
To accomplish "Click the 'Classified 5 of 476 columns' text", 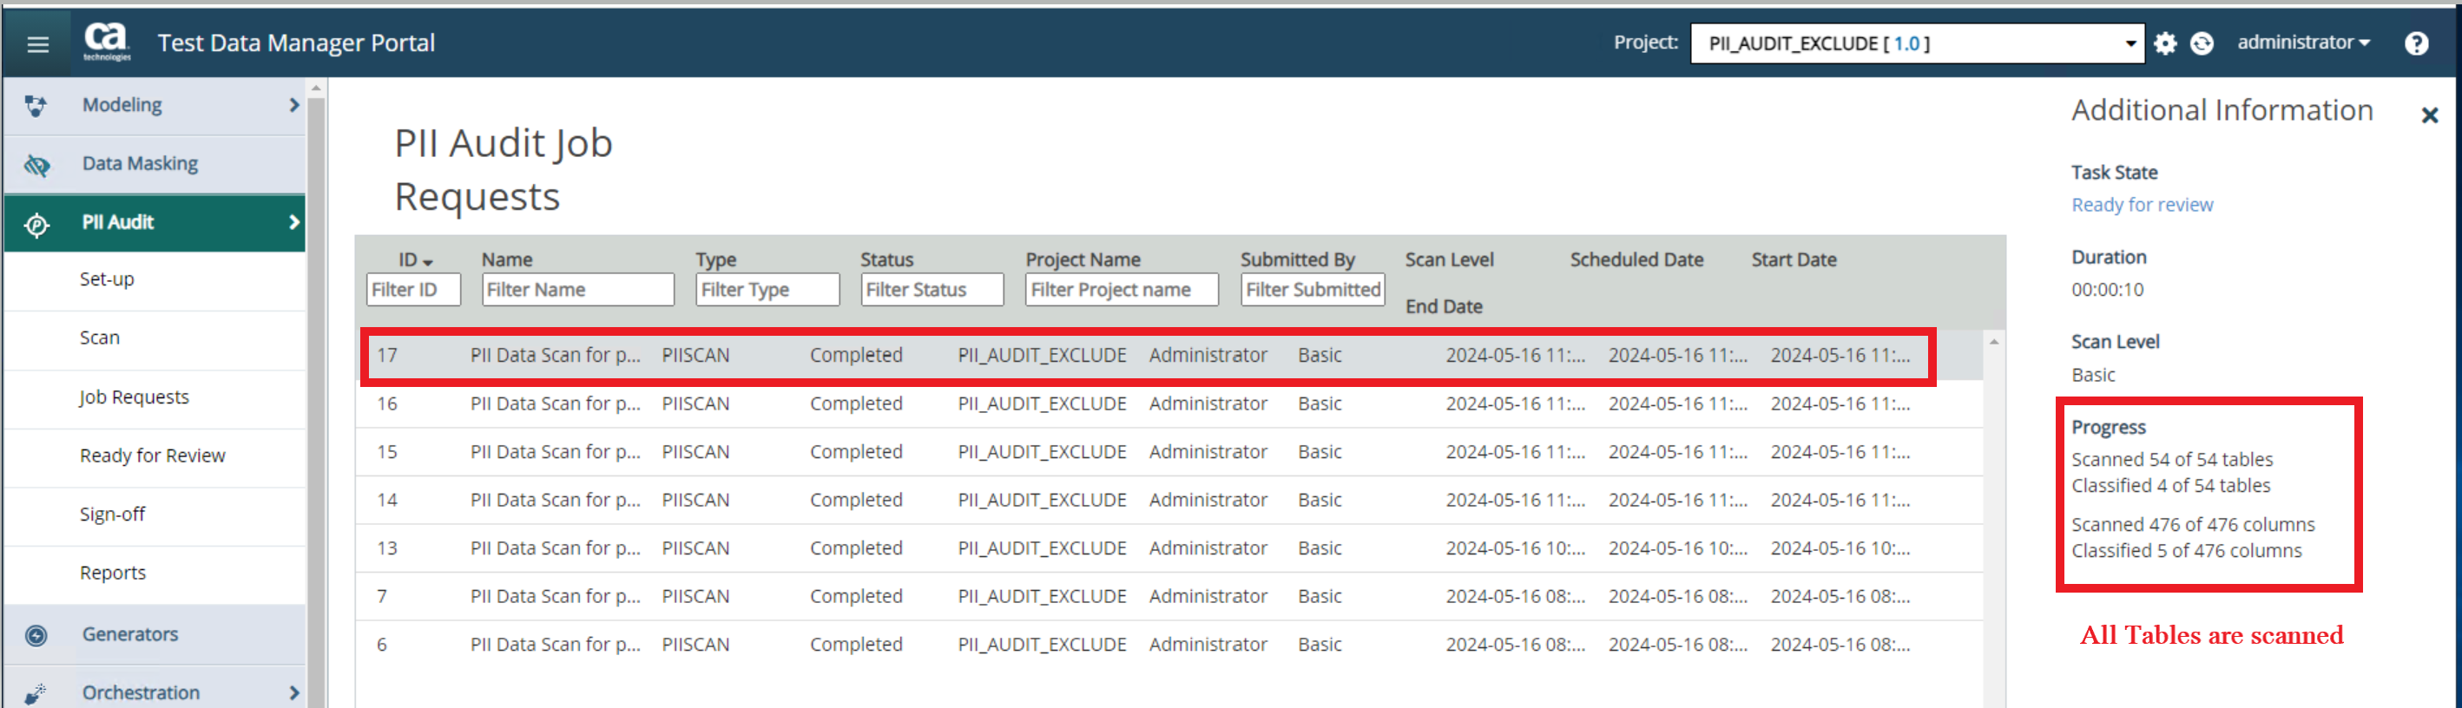I will coord(2187,551).
